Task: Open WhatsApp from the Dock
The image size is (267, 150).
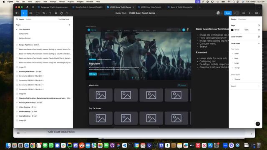Action: pos(51,145)
